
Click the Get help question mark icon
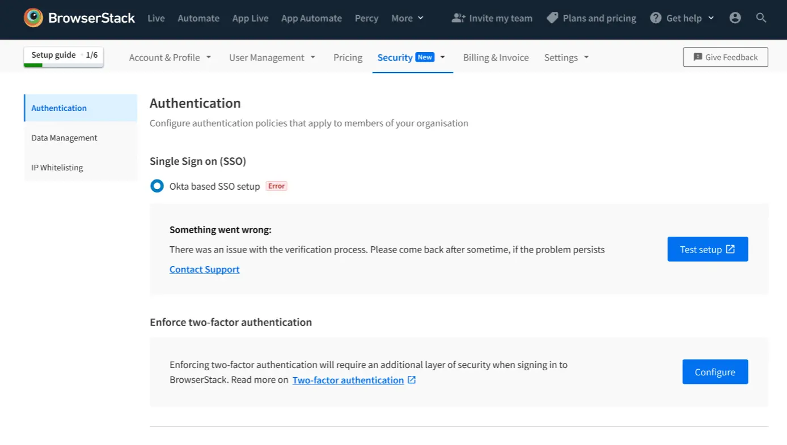655,18
